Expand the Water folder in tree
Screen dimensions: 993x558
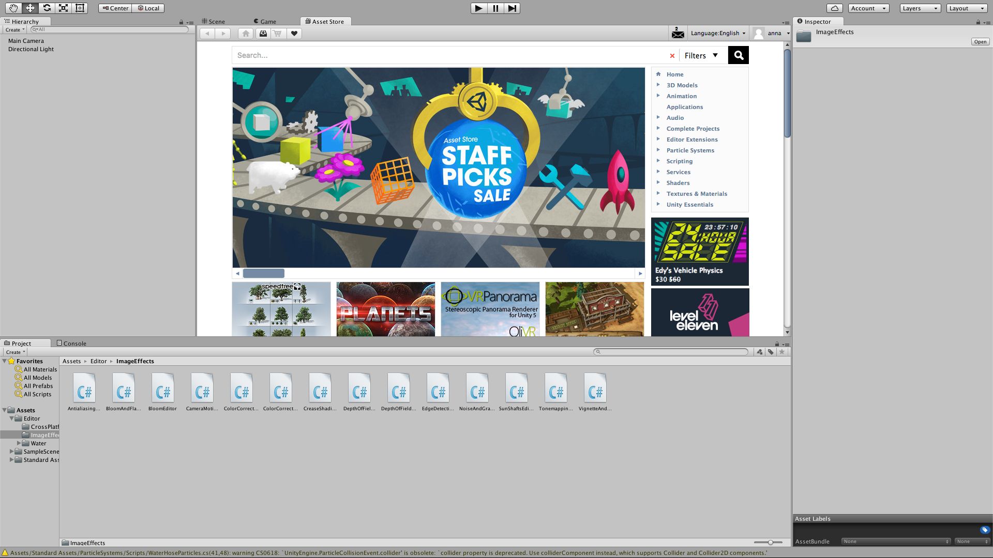19,443
